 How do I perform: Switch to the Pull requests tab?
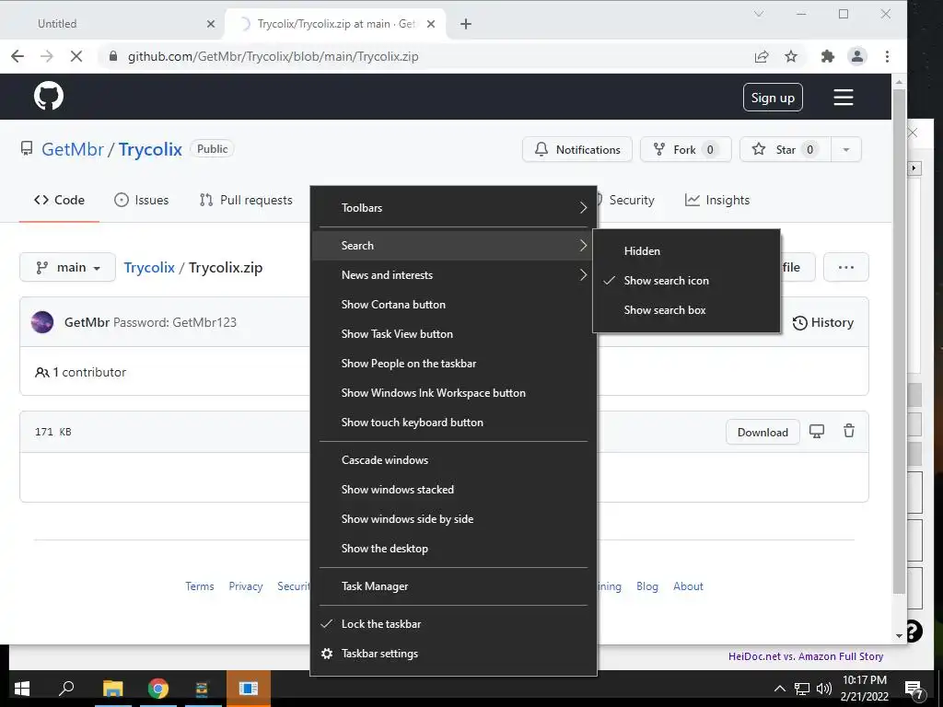[246, 200]
